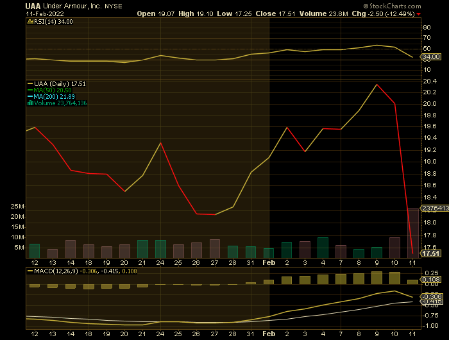449x340 pixels.
Task: Click the 0.25 label on MACD axis
Action: pos(432,273)
